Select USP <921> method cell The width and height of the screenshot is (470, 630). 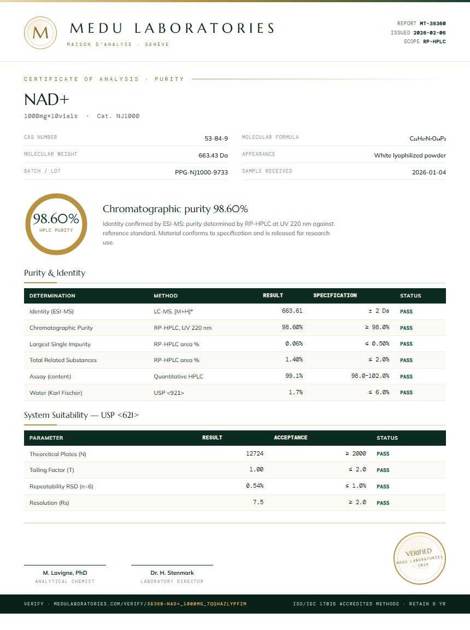coord(169,393)
